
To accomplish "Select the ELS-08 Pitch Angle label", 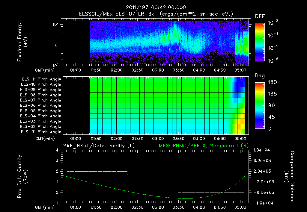I will click(40, 95).
